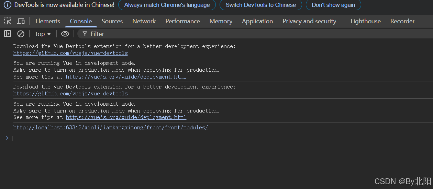Open the first vue-devtools GitHub link
433x189 pixels.
click(x=70, y=53)
